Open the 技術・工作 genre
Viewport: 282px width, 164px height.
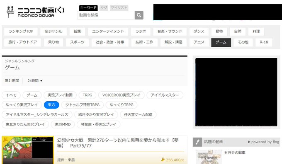[144, 42]
